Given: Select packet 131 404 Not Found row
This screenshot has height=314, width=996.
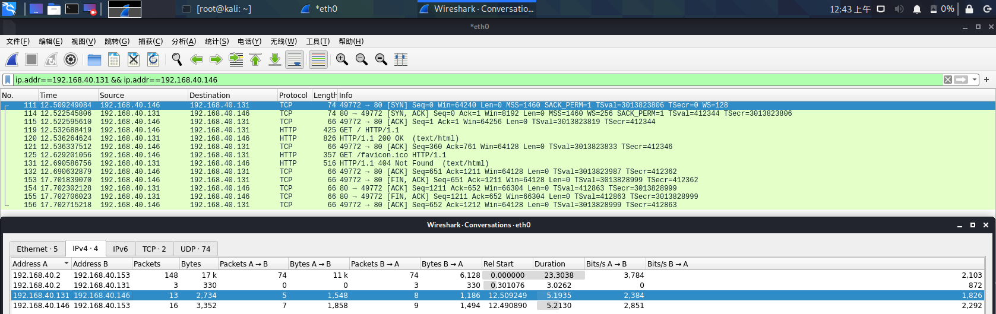Looking at the screenshot, I should coord(498,163).
